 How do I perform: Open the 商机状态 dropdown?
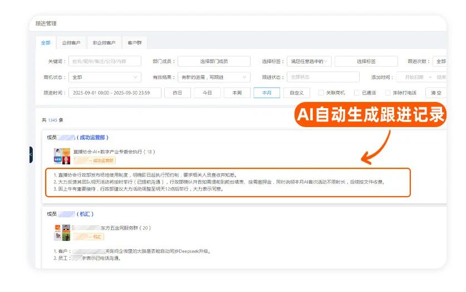coord(105,77)
